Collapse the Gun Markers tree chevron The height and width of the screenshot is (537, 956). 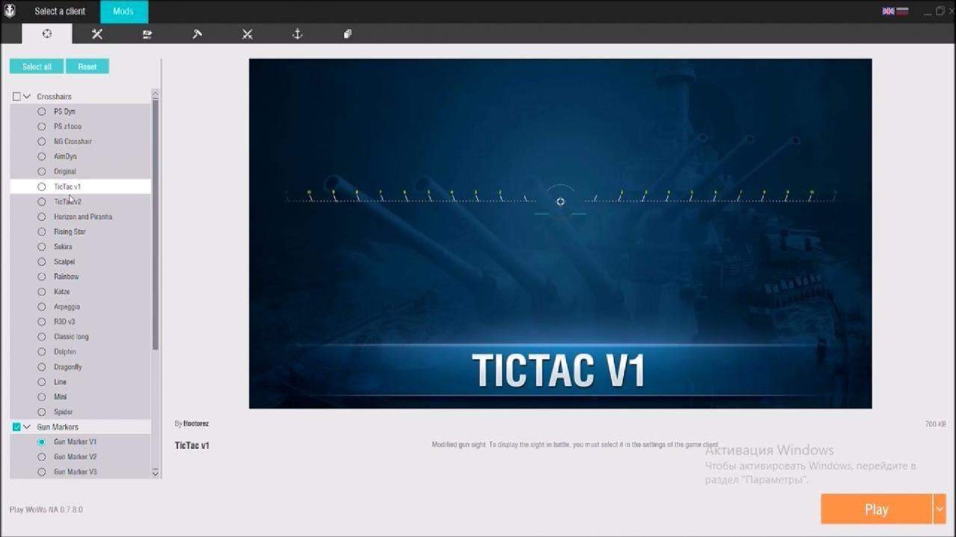27,427
